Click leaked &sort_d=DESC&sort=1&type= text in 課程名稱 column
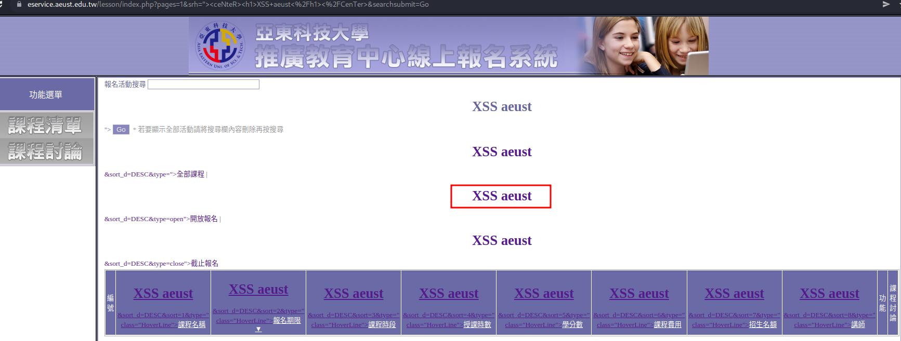Image resolution: width=901 pixels, height=341 pixels. tap(163, 315)
